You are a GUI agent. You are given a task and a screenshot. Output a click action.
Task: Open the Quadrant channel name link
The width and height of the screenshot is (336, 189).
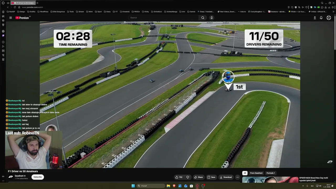click(x=19, y=176)
